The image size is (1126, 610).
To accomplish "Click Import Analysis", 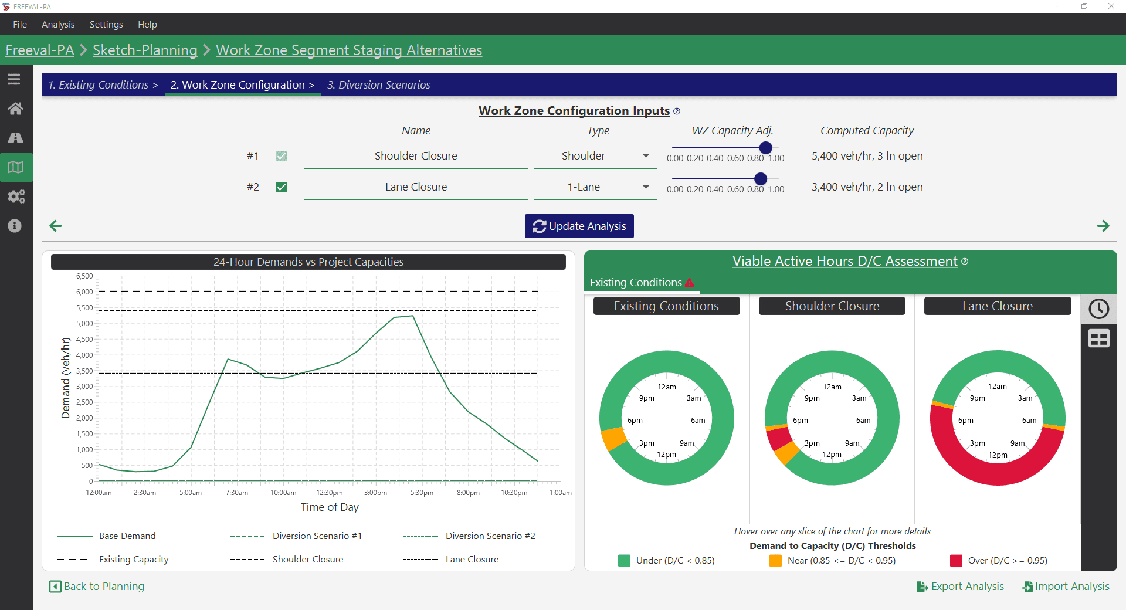I will pyautogui.click(x=1066, y=587).
